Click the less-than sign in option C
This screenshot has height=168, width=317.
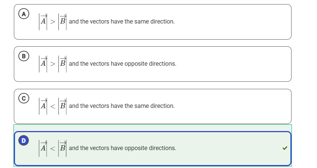point(53,106)
